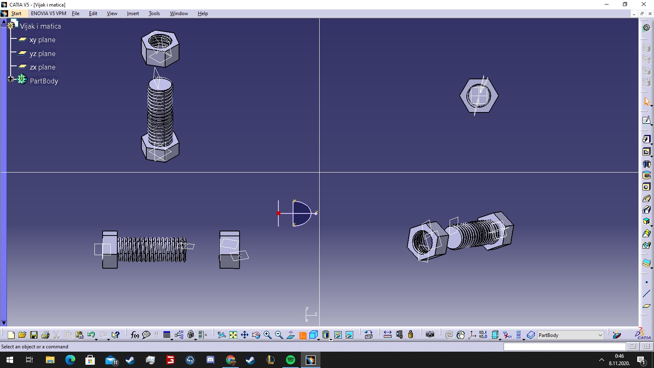Select the Pan view tool
This screenshot has width=654, height=368.
coord(244,335)
